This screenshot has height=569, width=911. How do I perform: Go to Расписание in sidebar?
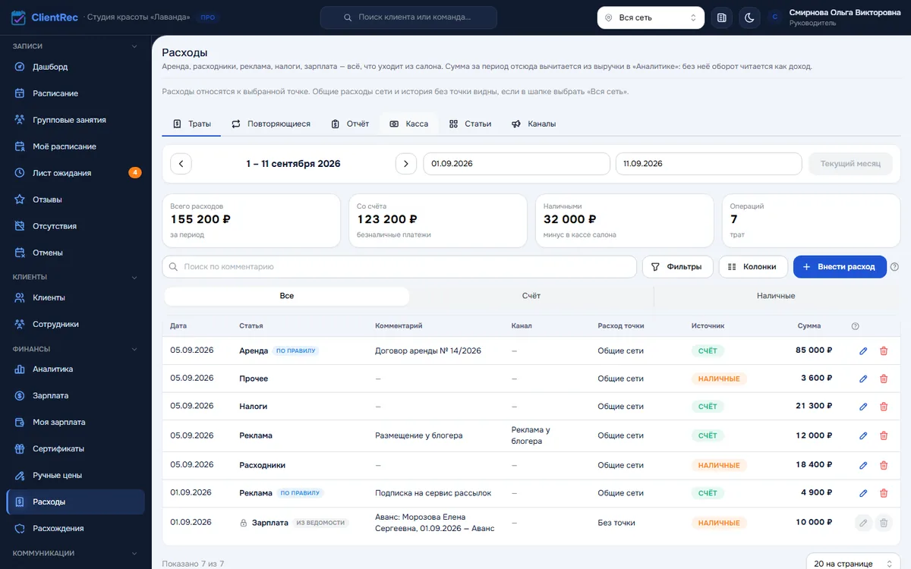click(75, 93)
